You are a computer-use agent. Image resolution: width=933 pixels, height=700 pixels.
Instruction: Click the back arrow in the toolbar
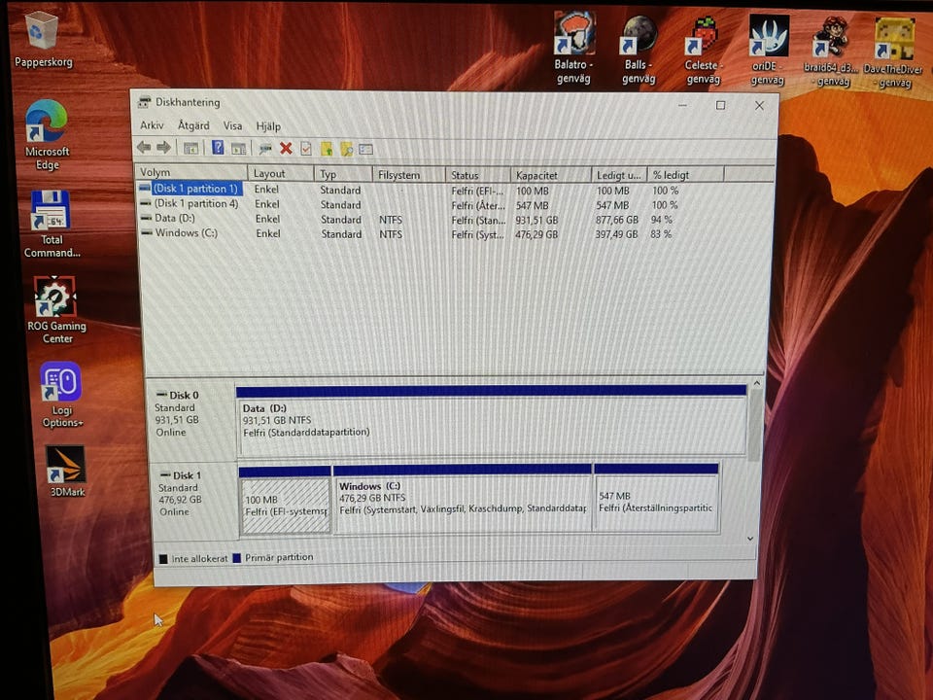click(x=144, y=147)
